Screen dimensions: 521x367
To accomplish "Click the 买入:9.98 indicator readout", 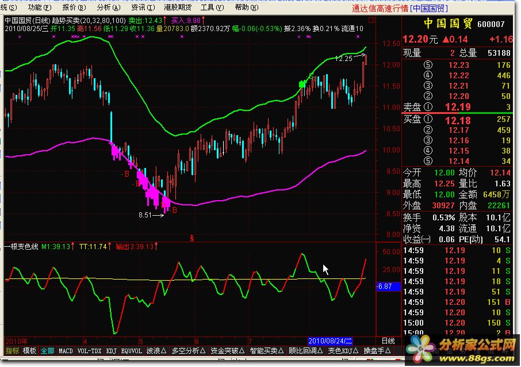I will (188, 21).
